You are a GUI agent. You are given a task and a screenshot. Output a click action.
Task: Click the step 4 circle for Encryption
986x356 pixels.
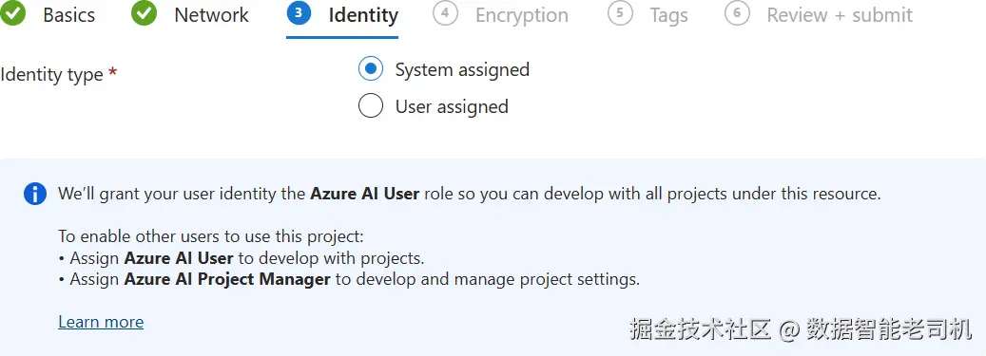(445, 13)
